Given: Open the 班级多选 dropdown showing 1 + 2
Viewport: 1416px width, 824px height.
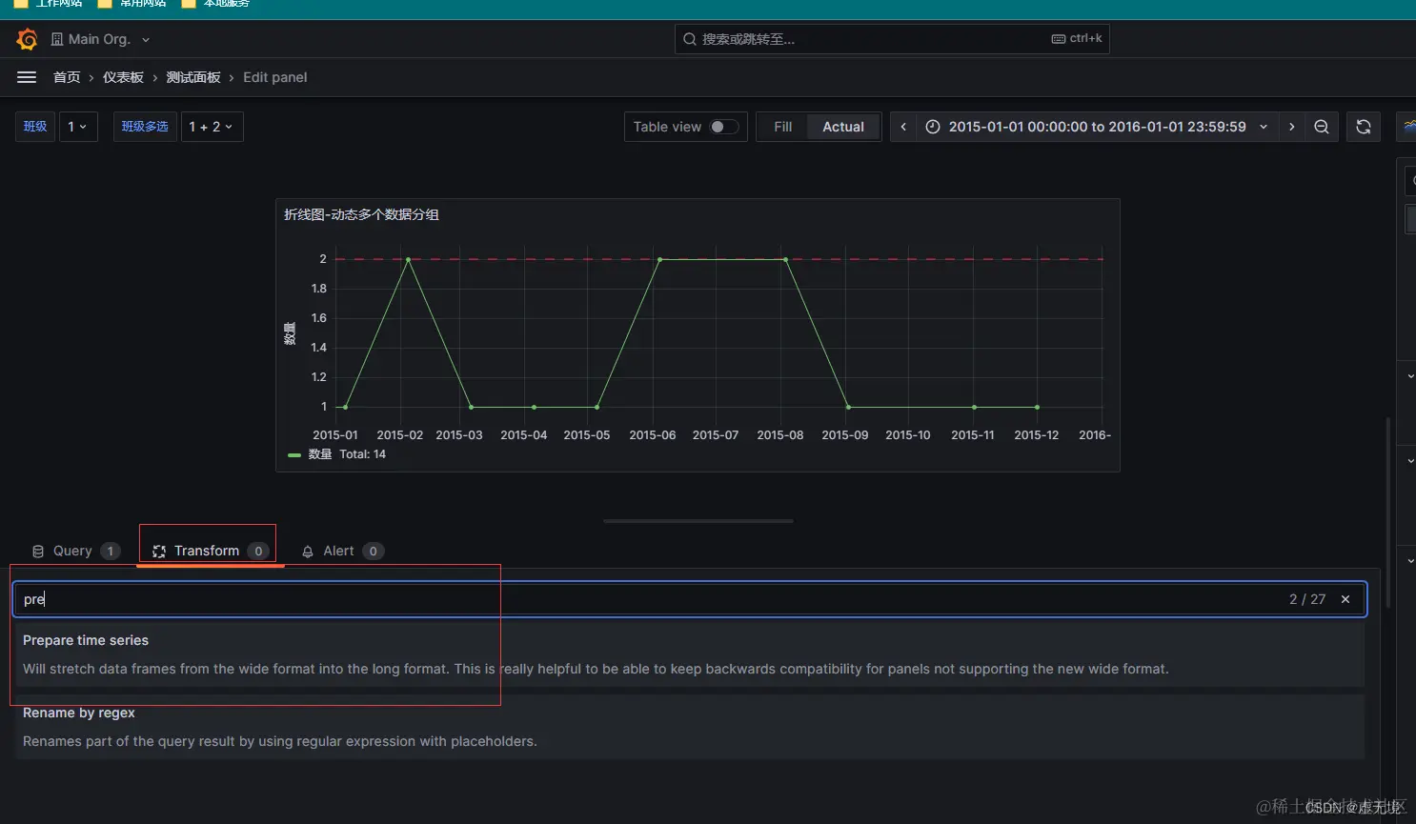Looking at the screenshot, I should (x=212, y=127).
